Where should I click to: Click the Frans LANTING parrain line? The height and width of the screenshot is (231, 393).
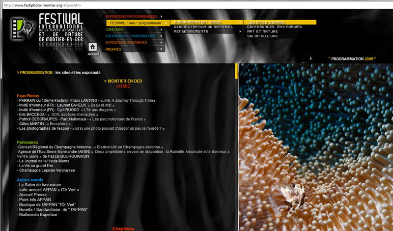click(86, 101)
